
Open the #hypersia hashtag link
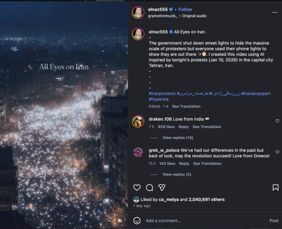158,99
